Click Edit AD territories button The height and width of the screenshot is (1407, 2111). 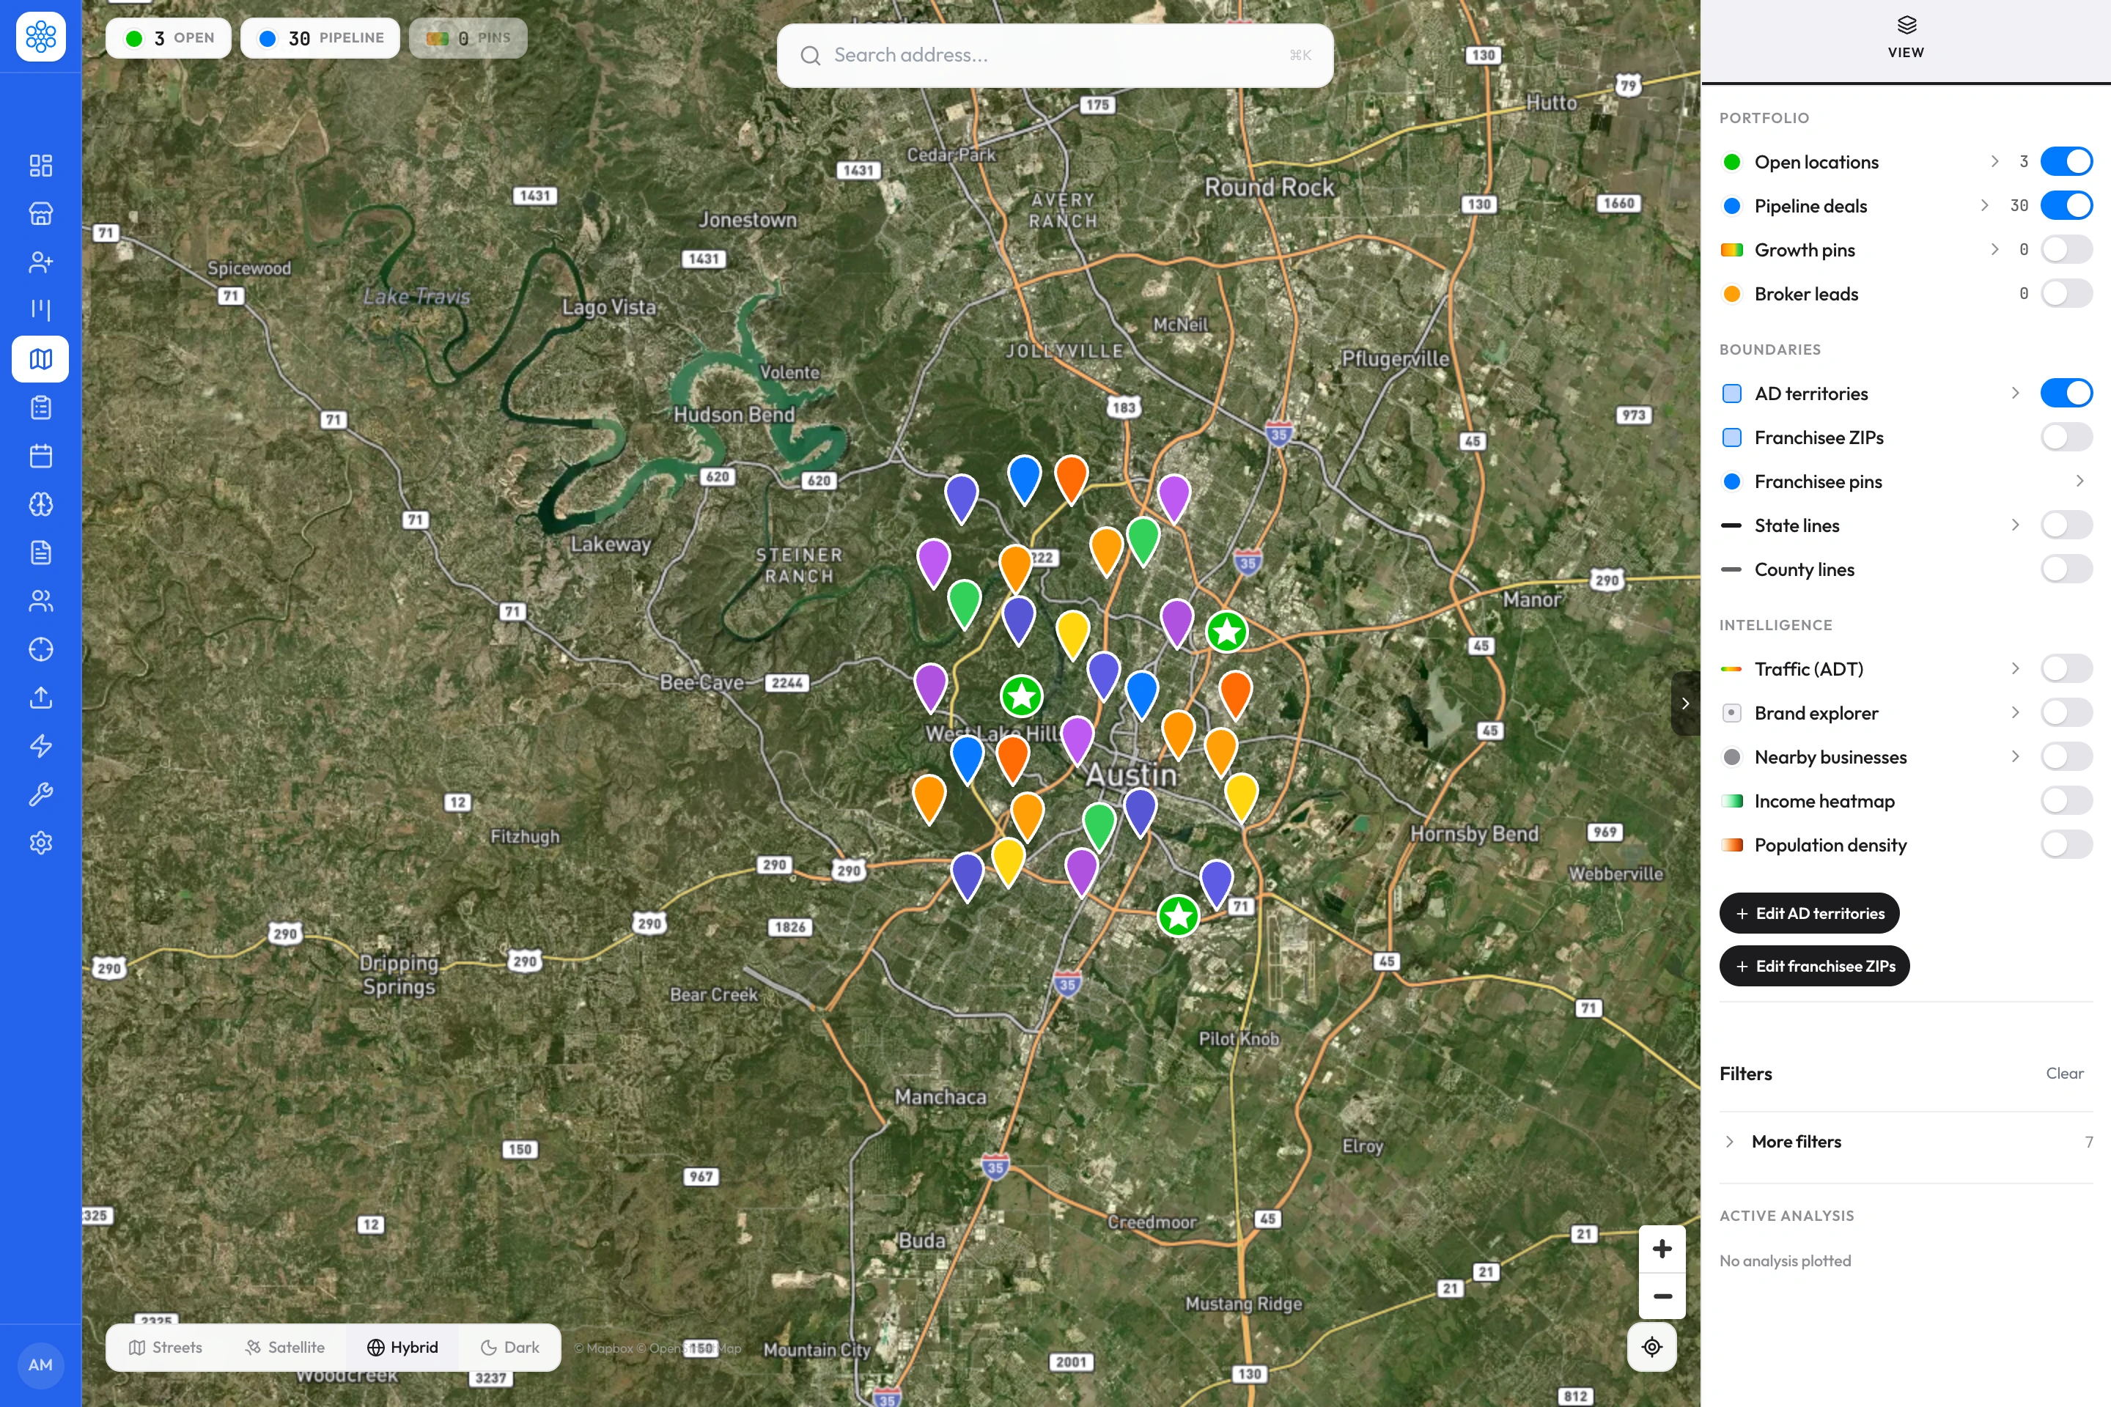click(1808, 914)
